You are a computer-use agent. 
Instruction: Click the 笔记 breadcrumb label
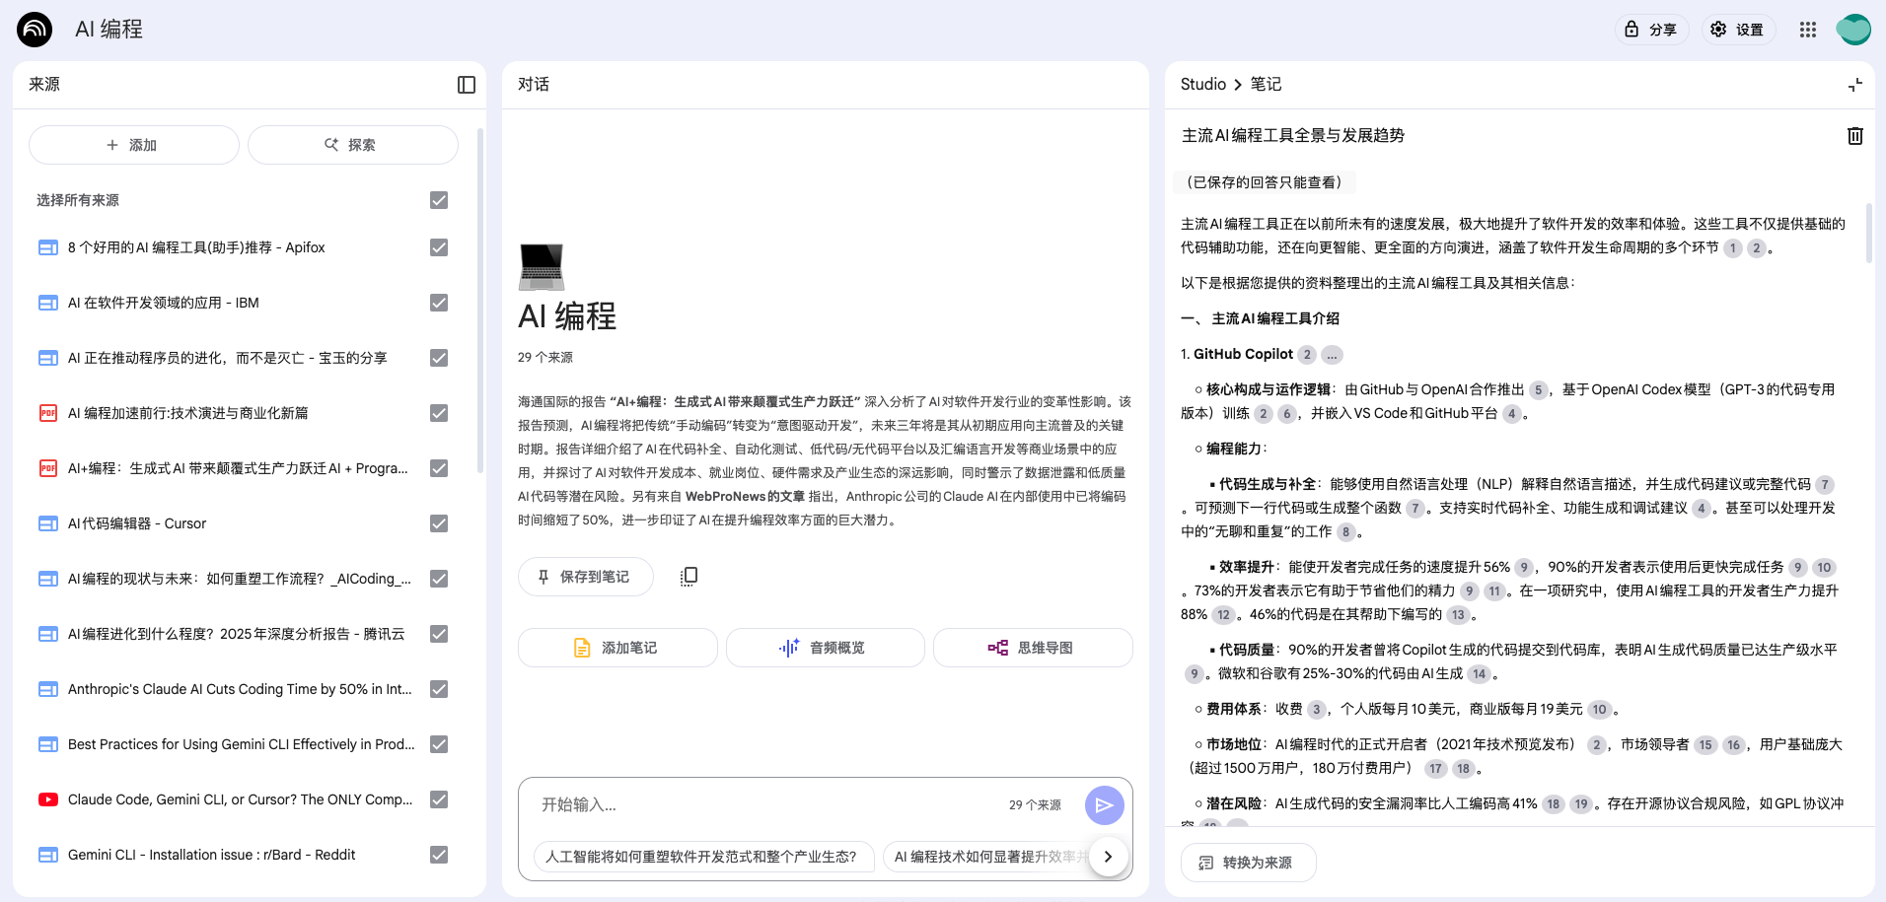[x=1267, y=85]
